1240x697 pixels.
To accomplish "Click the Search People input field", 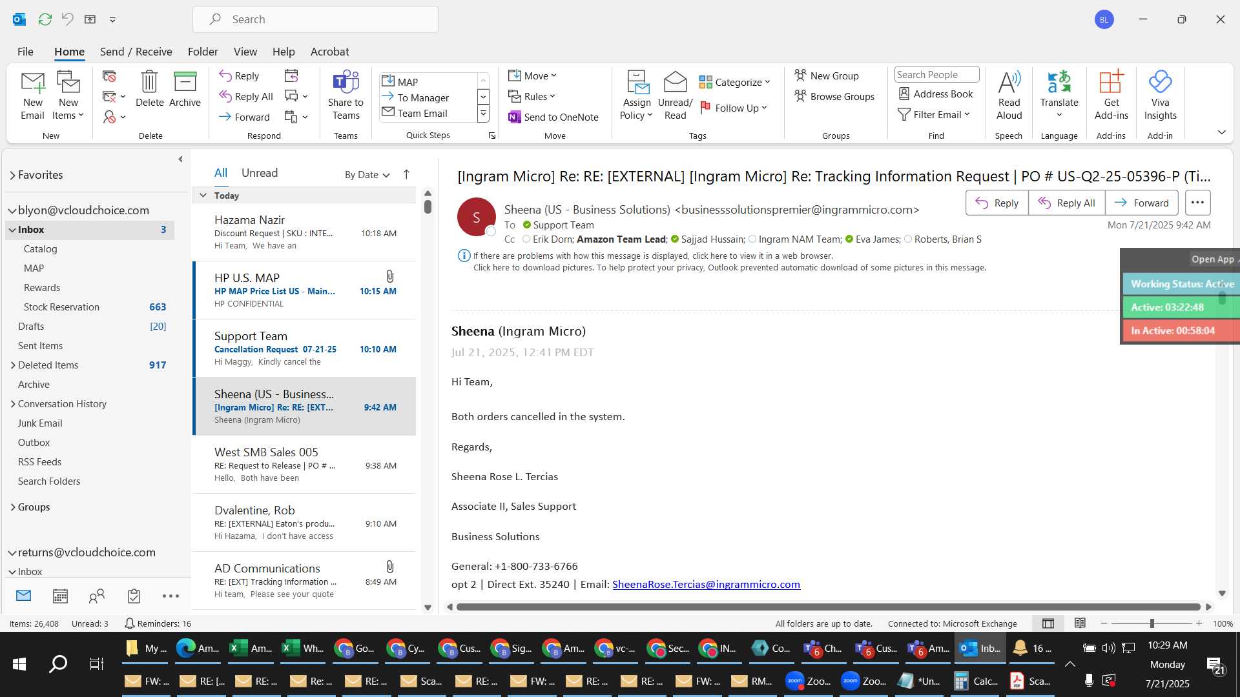I will coord(936,75).
